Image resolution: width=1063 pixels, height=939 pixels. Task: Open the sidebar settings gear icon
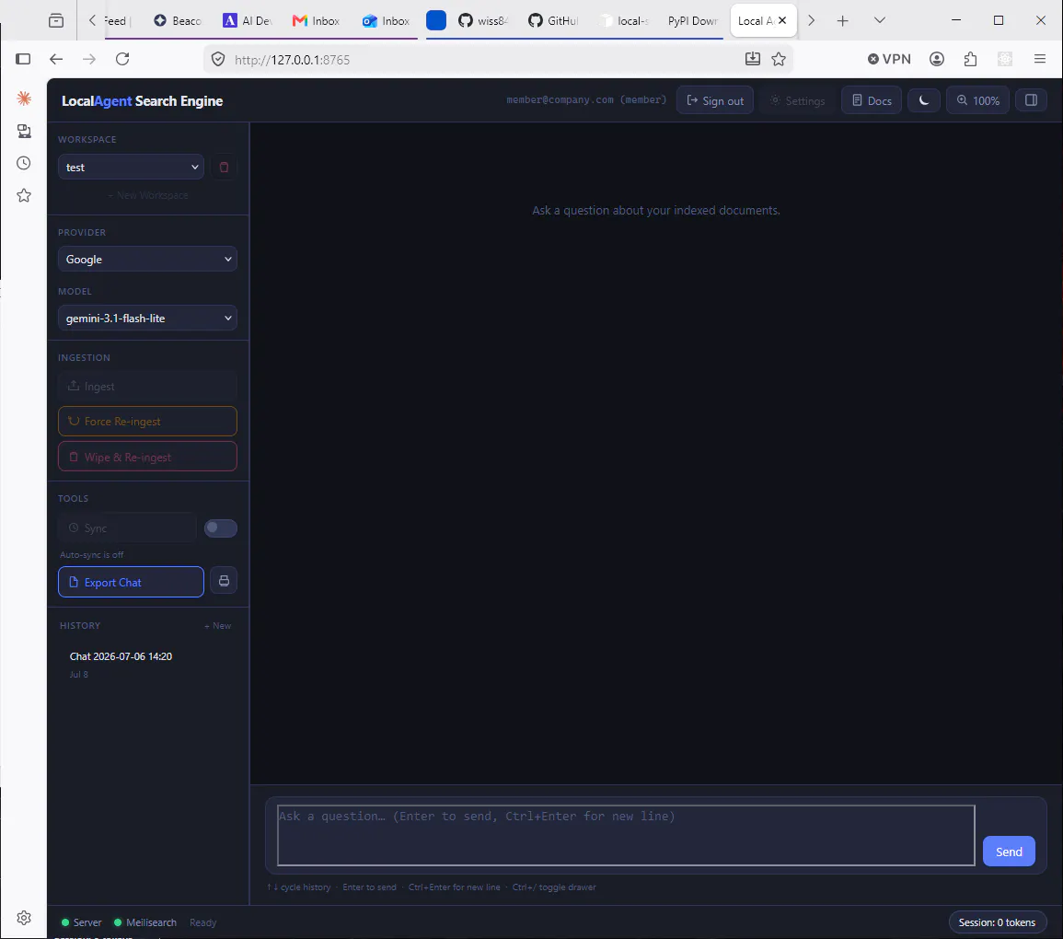point(24,917)
